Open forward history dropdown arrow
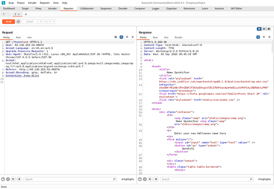The height and width of the screenshot is (189, 274). point(54,22)
